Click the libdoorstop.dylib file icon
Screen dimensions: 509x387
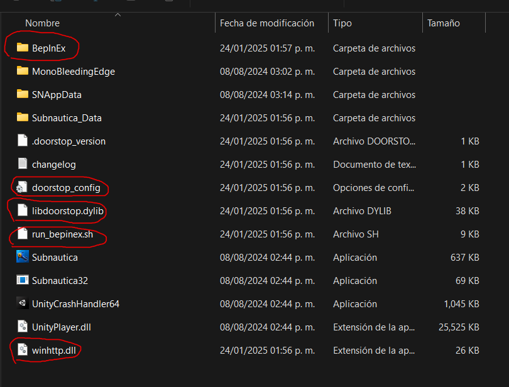click(23, 210)
